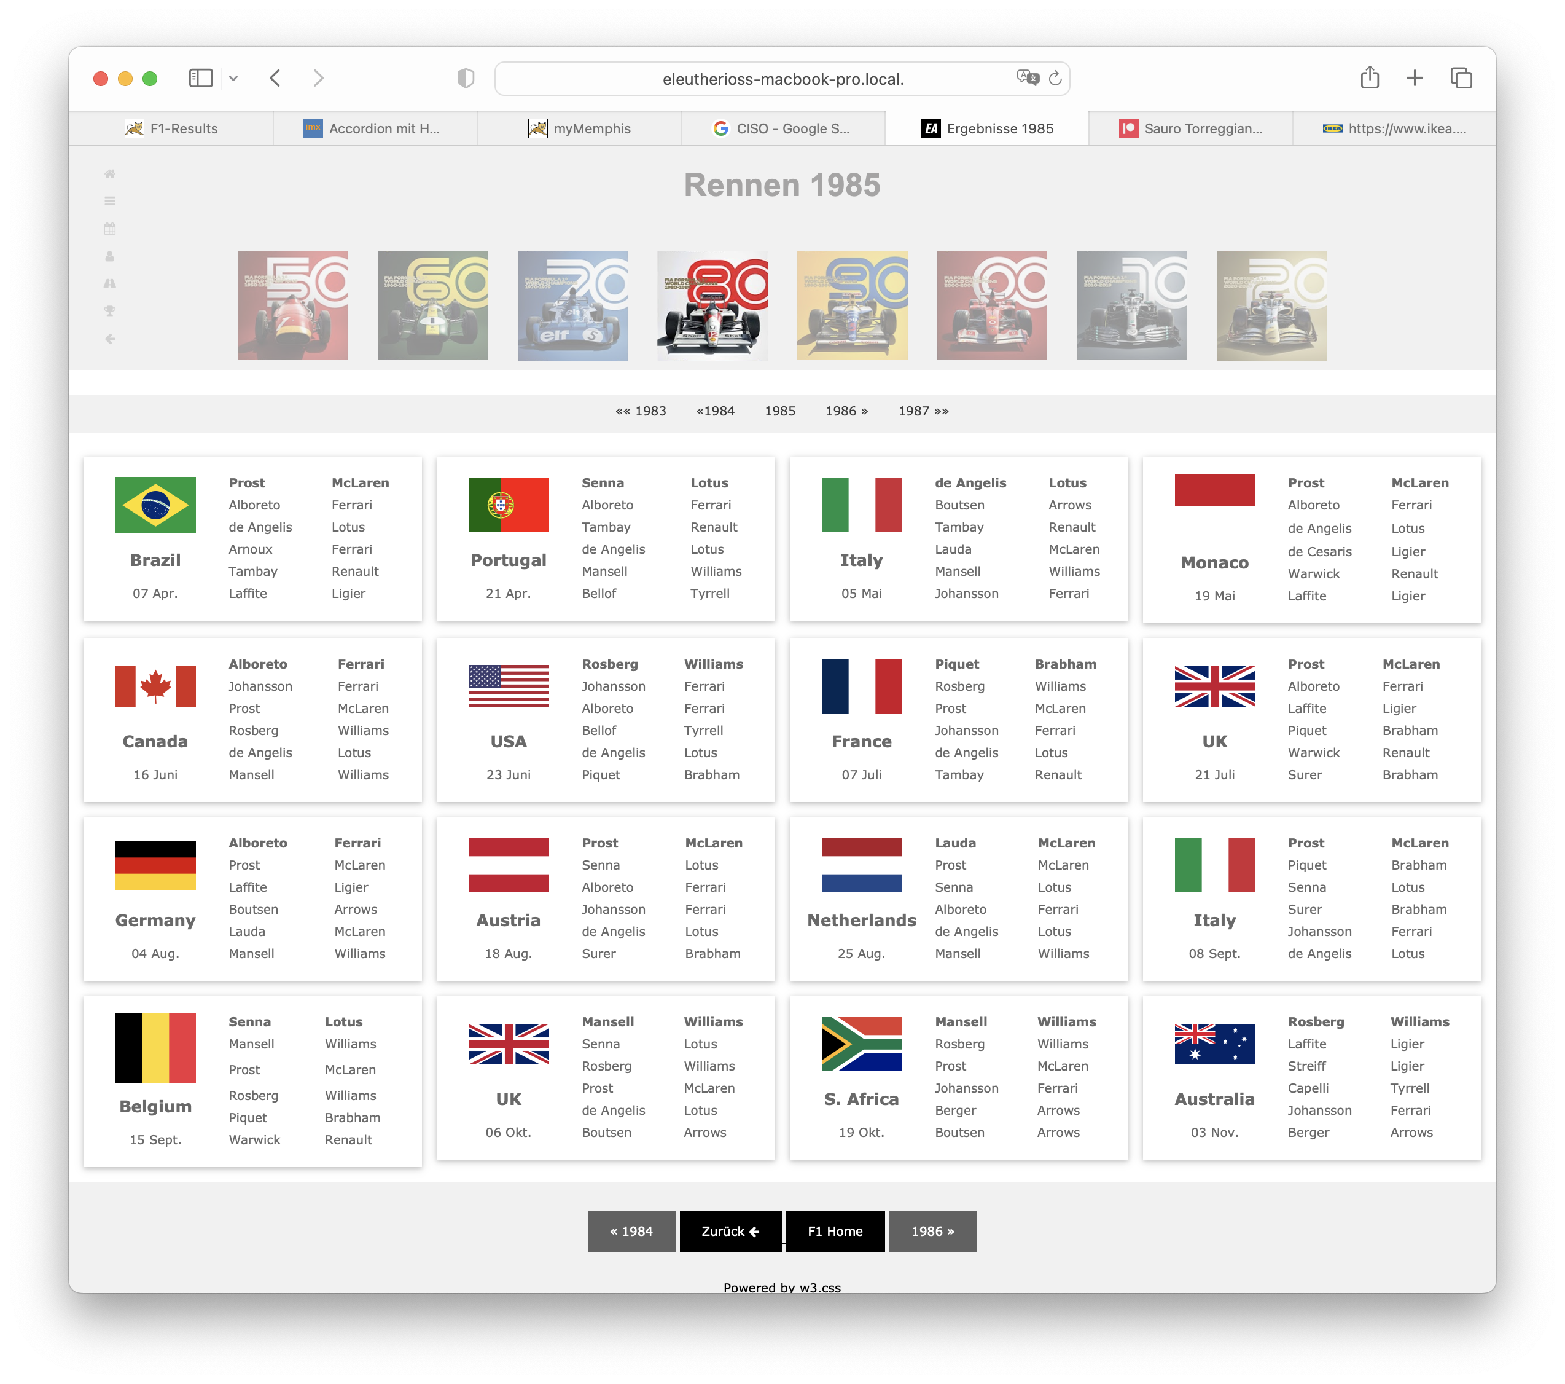Screen dimensions: 1565x1384
Task: Select the trophy icon in sidebar
Action: tap(109, 311)
